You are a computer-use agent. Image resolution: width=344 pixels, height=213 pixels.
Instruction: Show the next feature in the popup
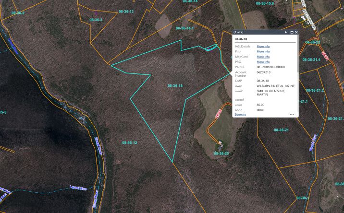[286, 32]
